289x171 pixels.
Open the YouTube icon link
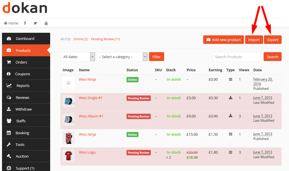[x=46, y=23]
